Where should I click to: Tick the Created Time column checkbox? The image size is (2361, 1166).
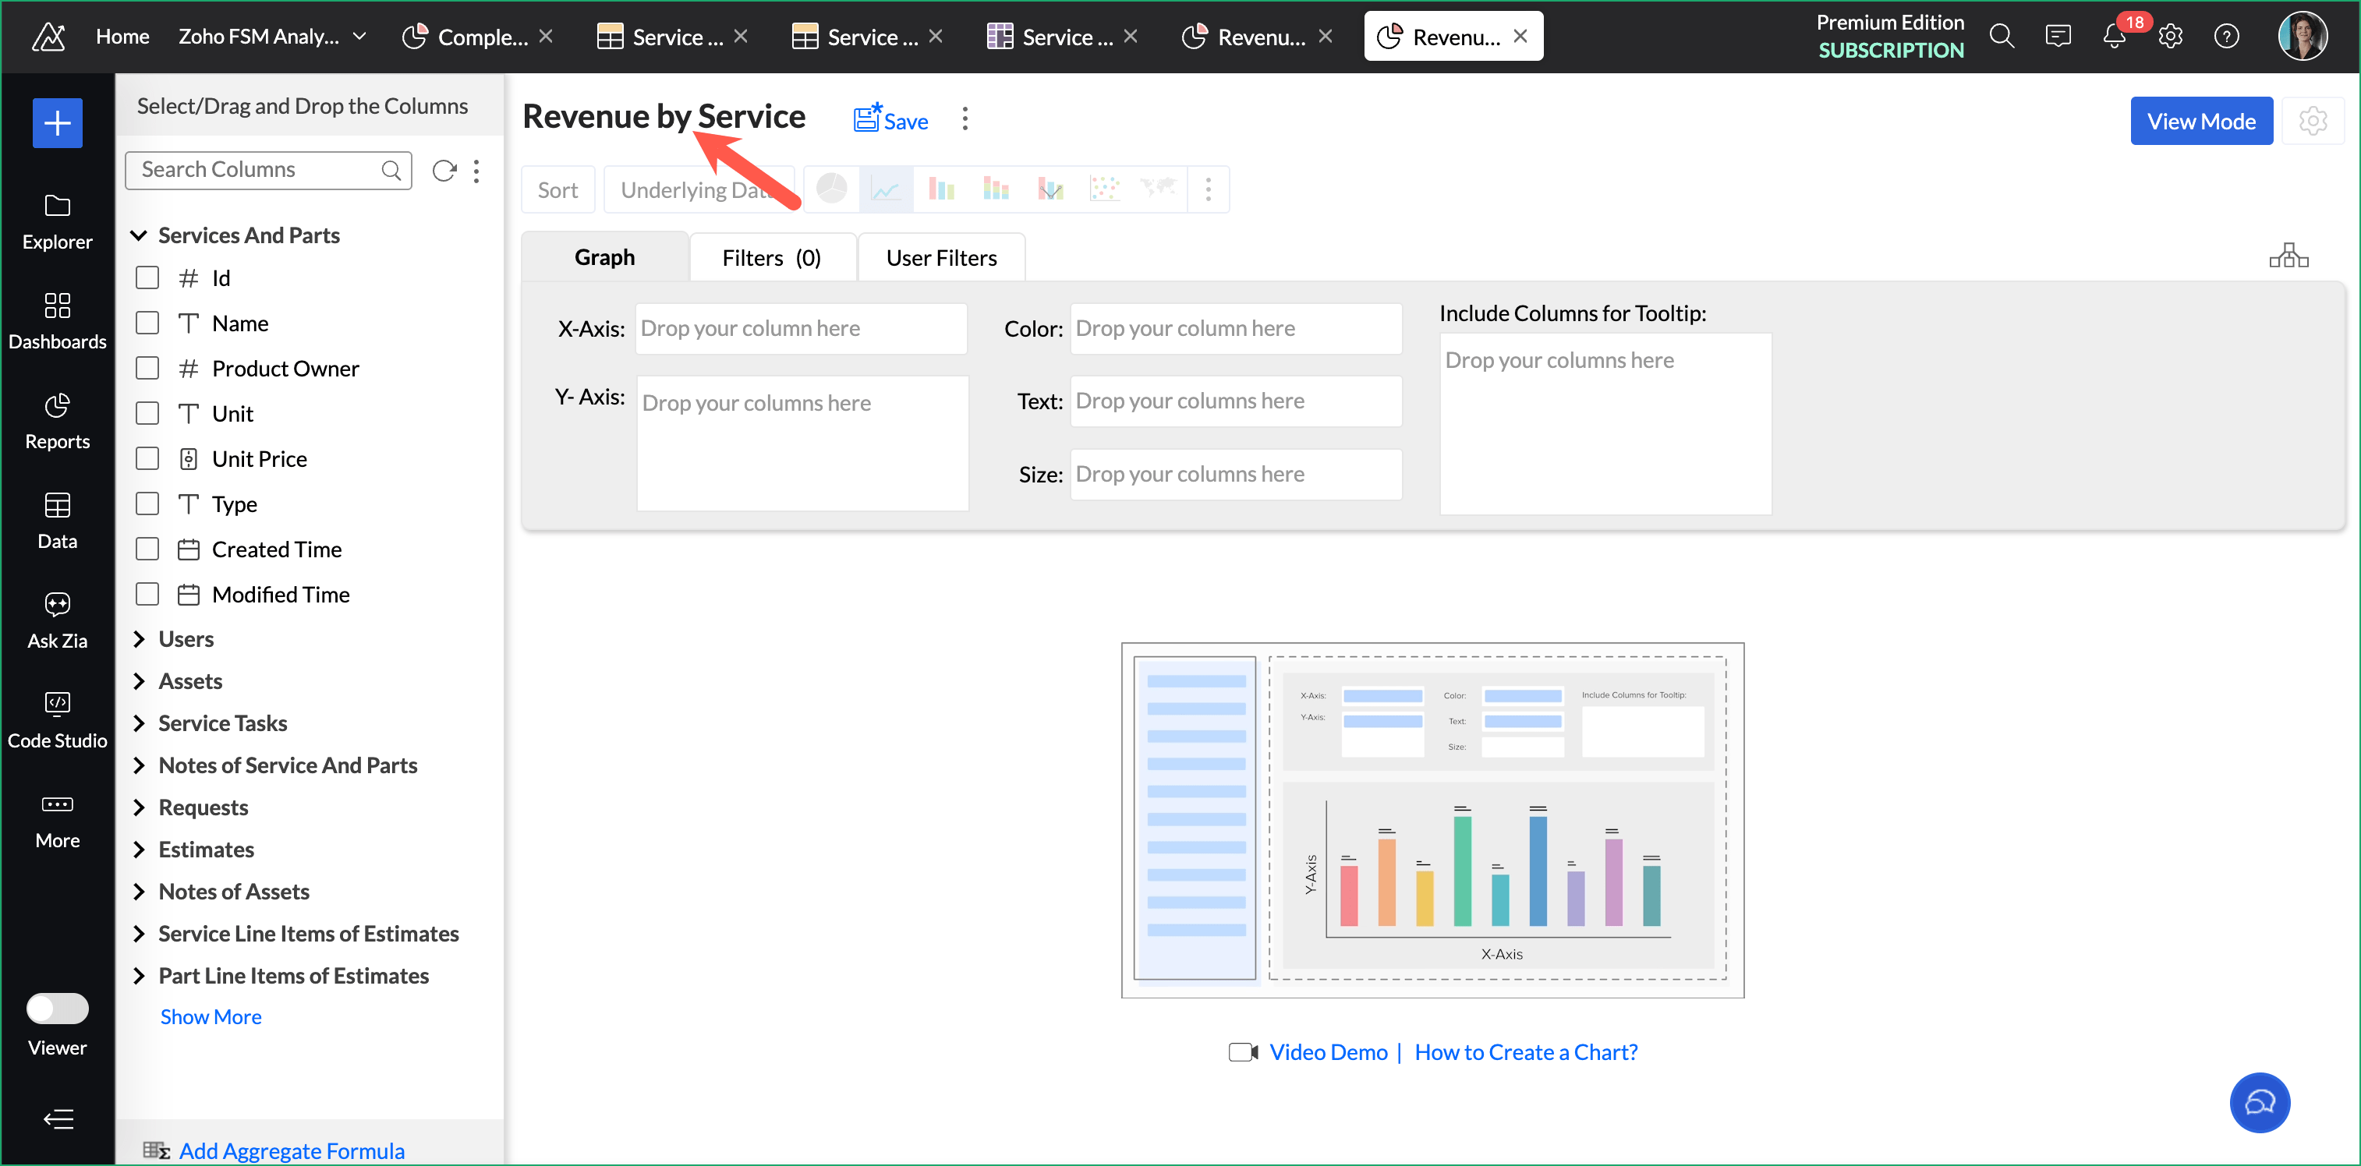[147, 549]
